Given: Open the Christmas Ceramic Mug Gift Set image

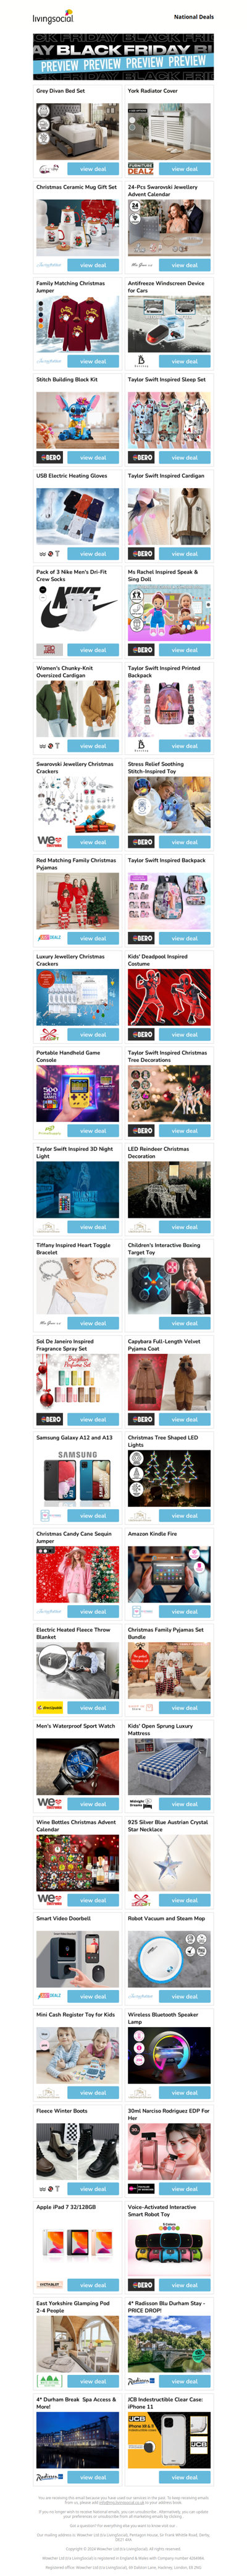Looking at the screenshot, I should point(78,226).
